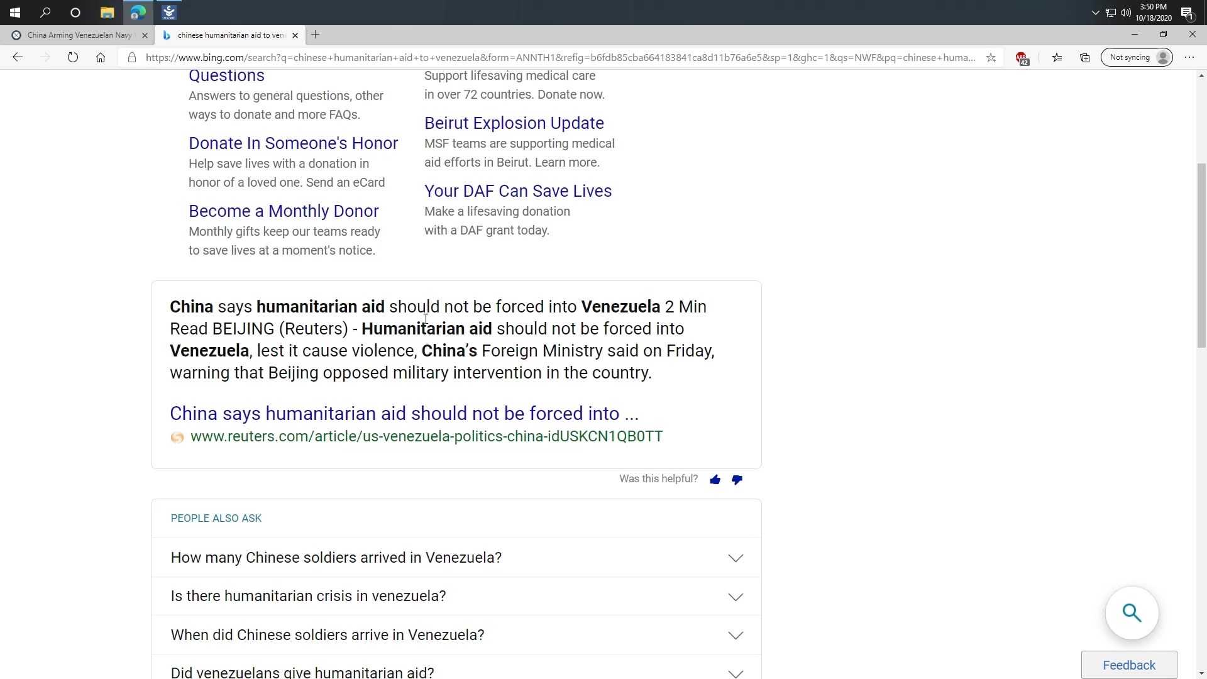Screen dimensions: 1207x679
Task: Open the red extension icon with badge
Action: [x=1022, y=58]
